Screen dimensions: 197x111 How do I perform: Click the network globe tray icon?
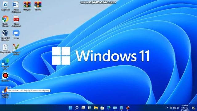175,108
